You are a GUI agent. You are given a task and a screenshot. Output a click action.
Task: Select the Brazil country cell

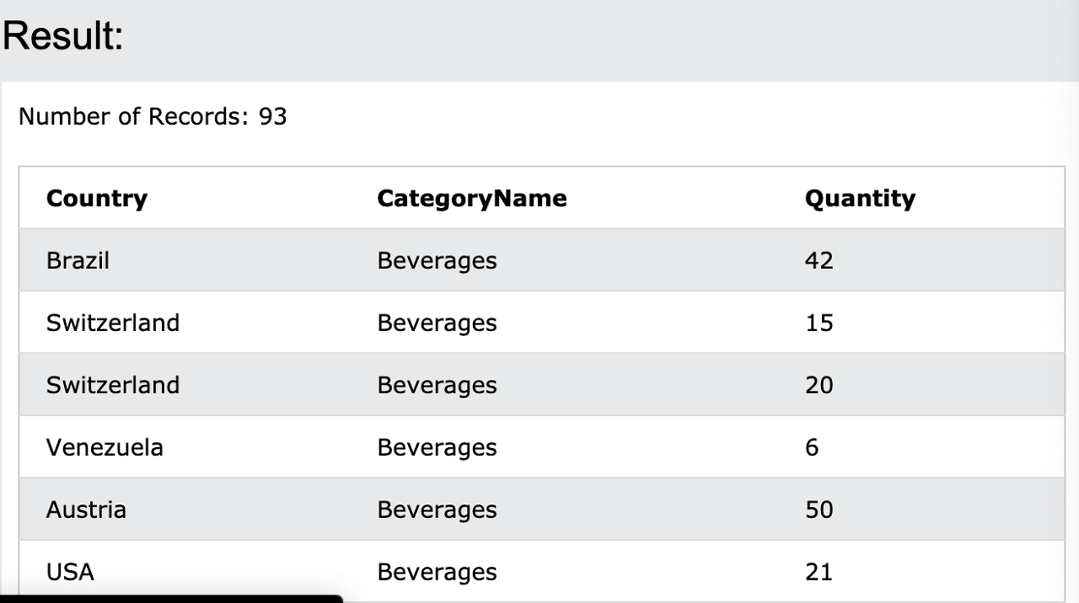coord(78,261)
